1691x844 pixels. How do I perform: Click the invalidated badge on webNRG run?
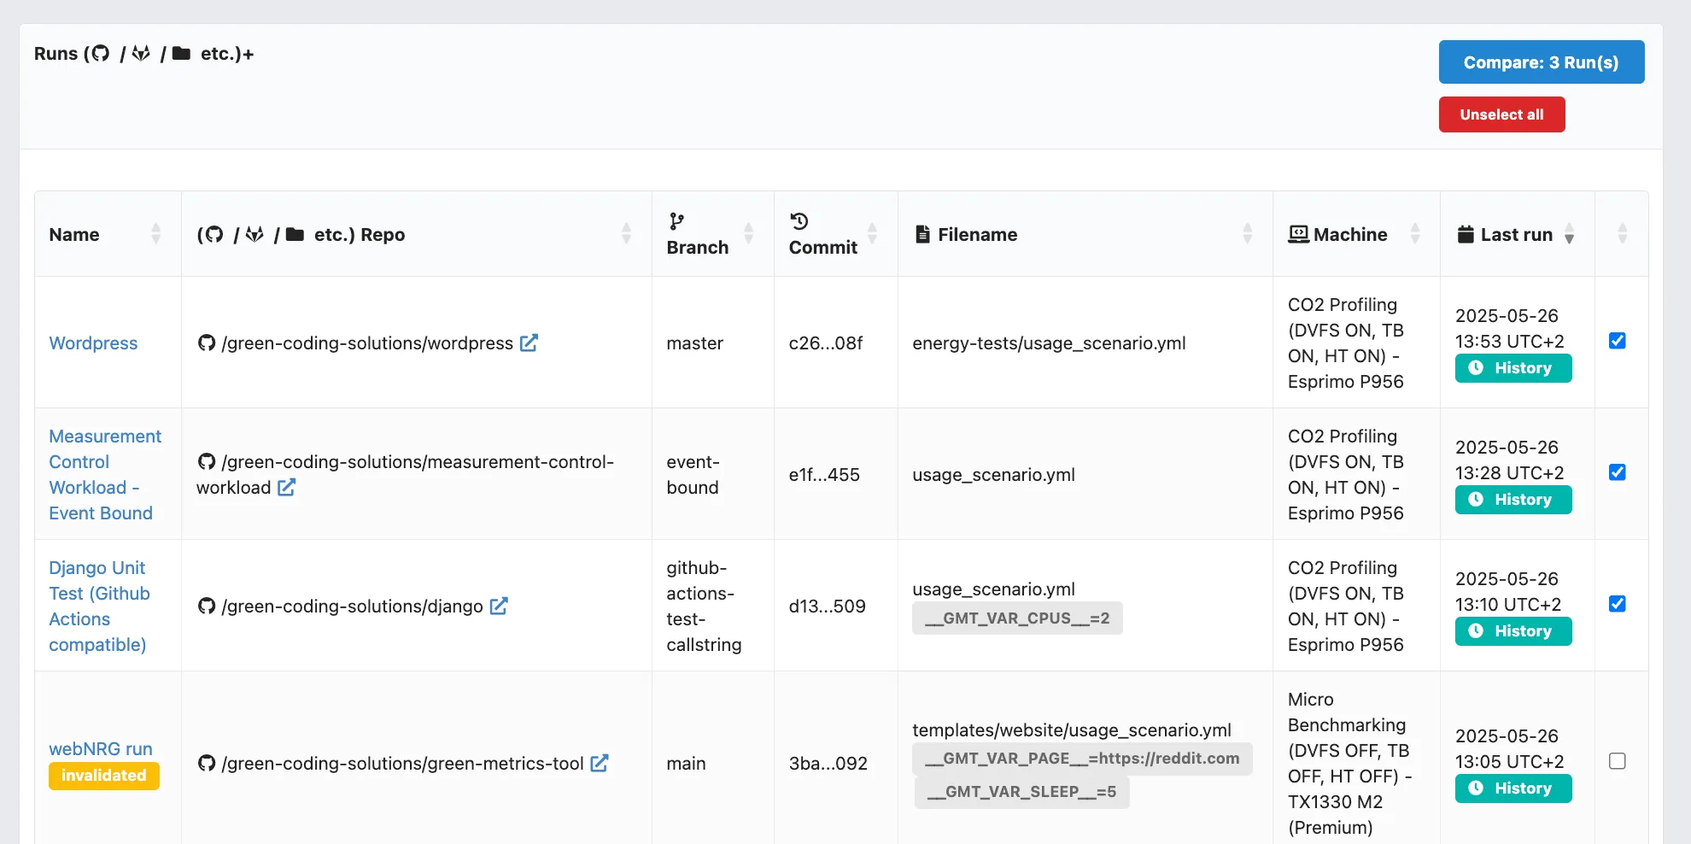pyautogui.click(x=104, y=776)
